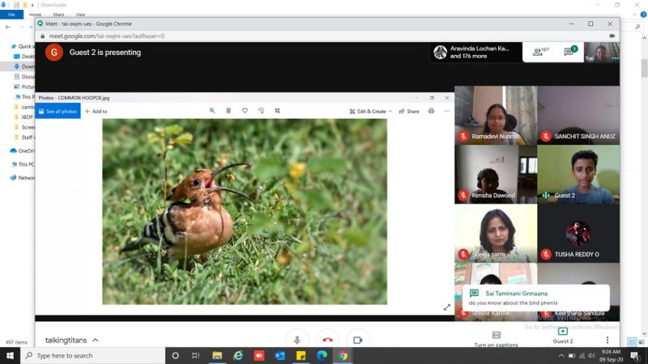The width and height of the screenshot is (648, 364).
Task: Open the Windows Start menu
Action: coord(10,355)
